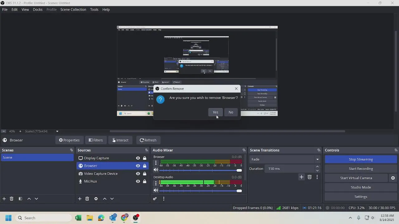Move selected source up
This screenshot has width=399, height=224.
click(x=105, y=199)
